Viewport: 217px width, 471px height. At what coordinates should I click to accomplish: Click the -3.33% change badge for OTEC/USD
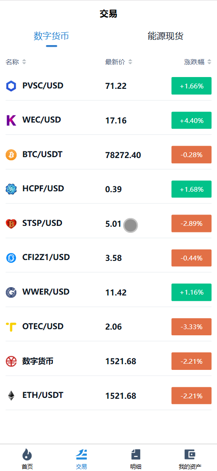pos(192,327)
